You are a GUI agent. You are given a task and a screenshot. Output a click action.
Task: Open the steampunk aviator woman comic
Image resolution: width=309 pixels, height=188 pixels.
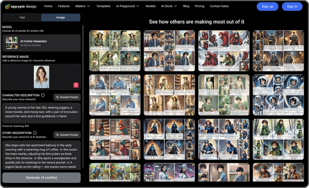point(278,172)
